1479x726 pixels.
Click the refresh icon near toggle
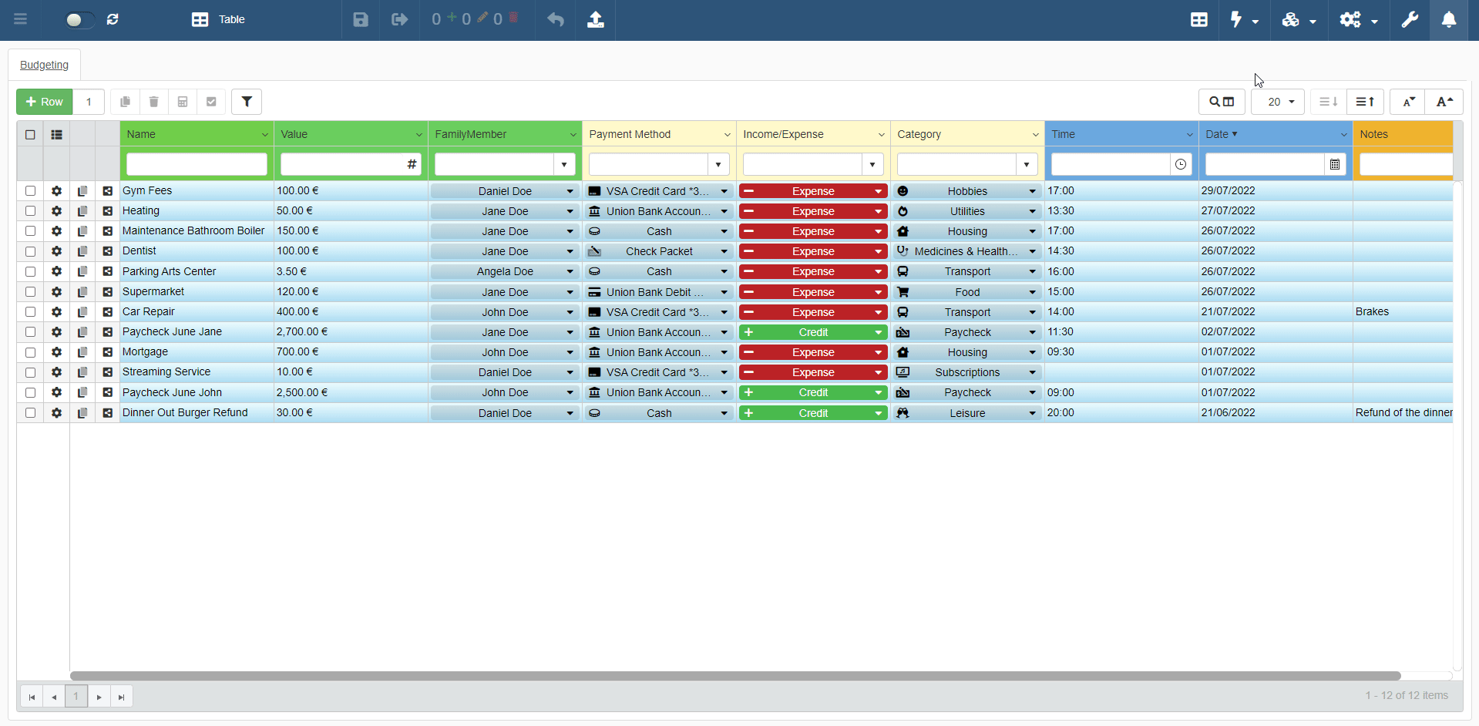coord(113,20)
